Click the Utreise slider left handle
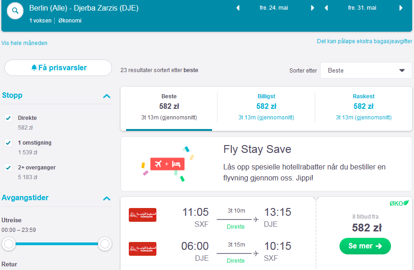 click(x=9, y=244)
